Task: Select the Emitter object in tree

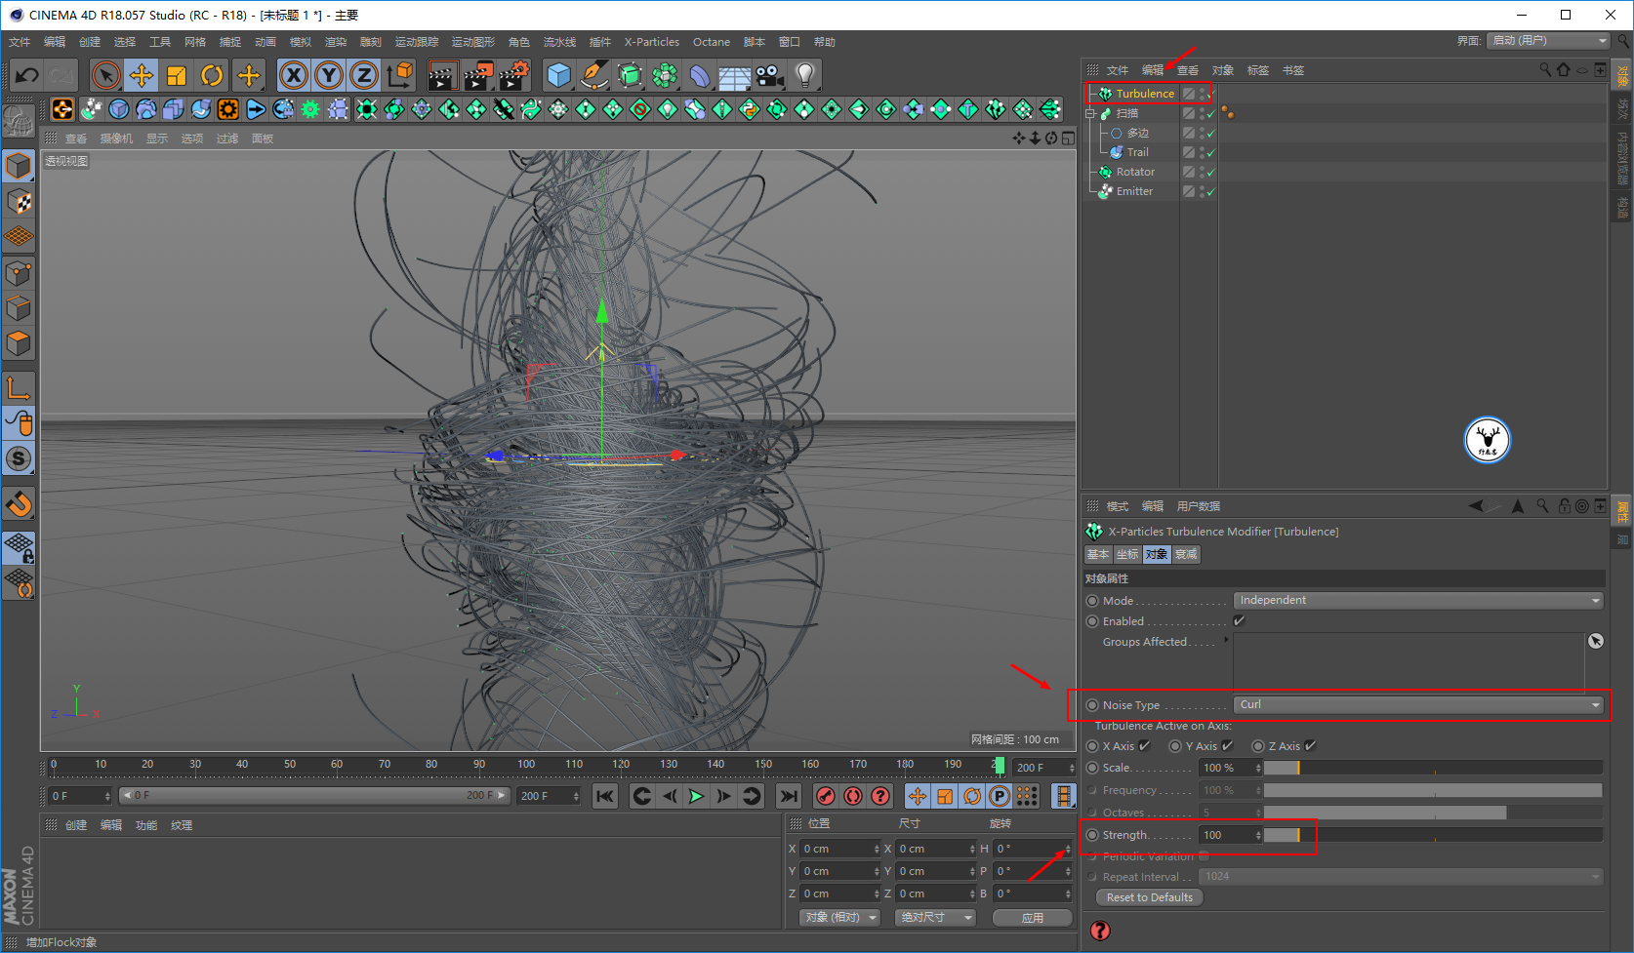Action: (x=1134, y=191)
